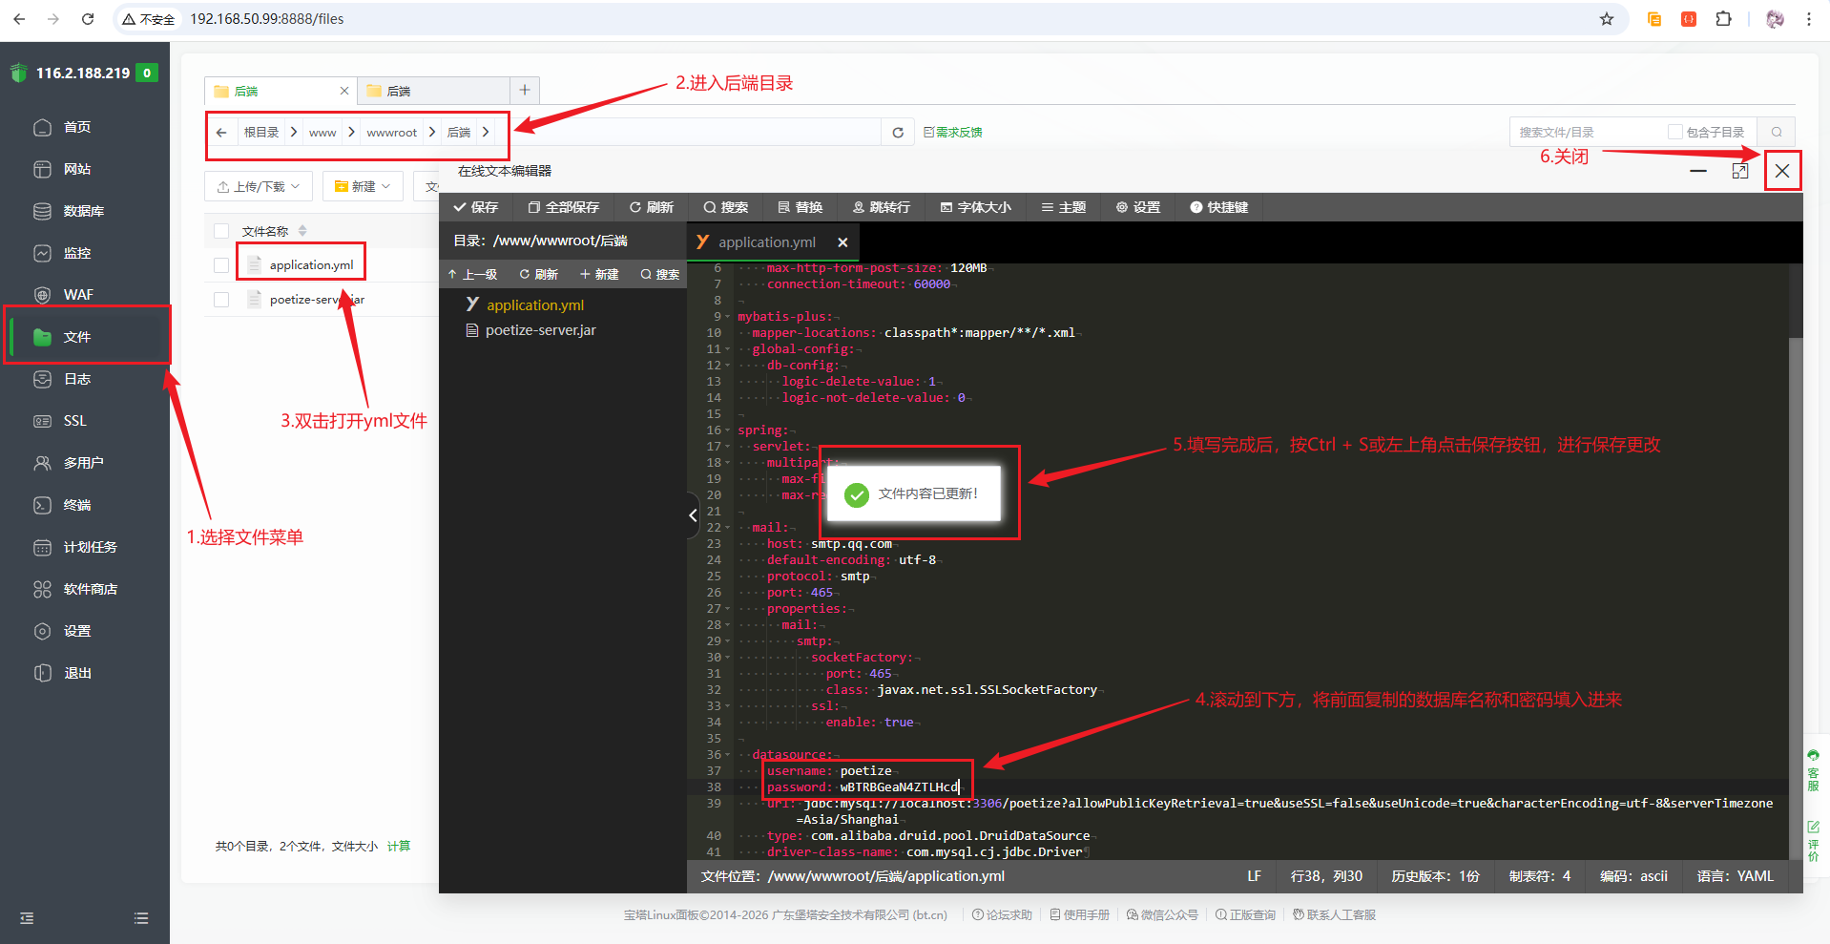Collapse the mybatis-plus code fold arrow
Viewport: 1830px width, 944px height.
728,317
